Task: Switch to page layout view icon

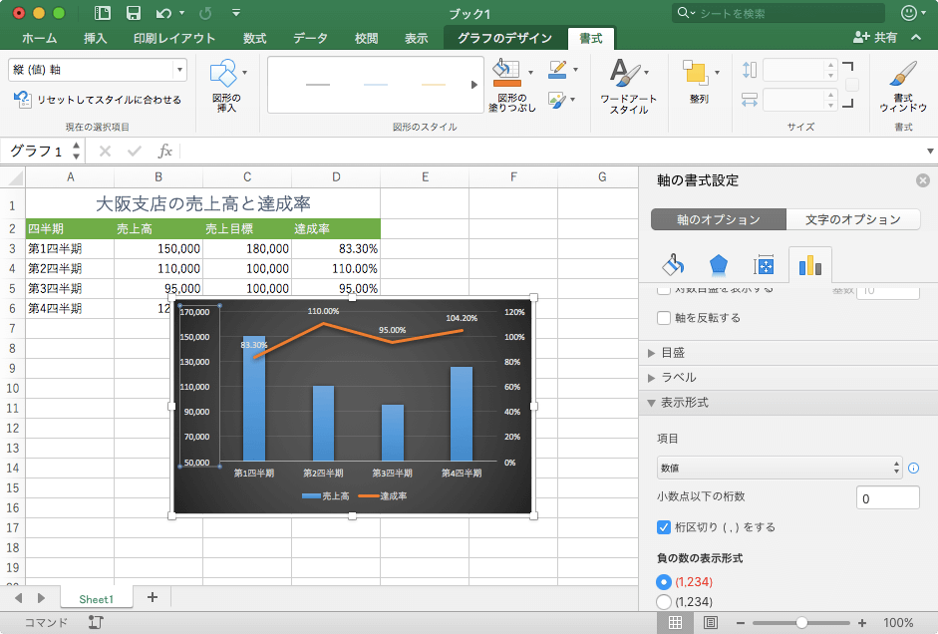Action: [x=711, y=623]
